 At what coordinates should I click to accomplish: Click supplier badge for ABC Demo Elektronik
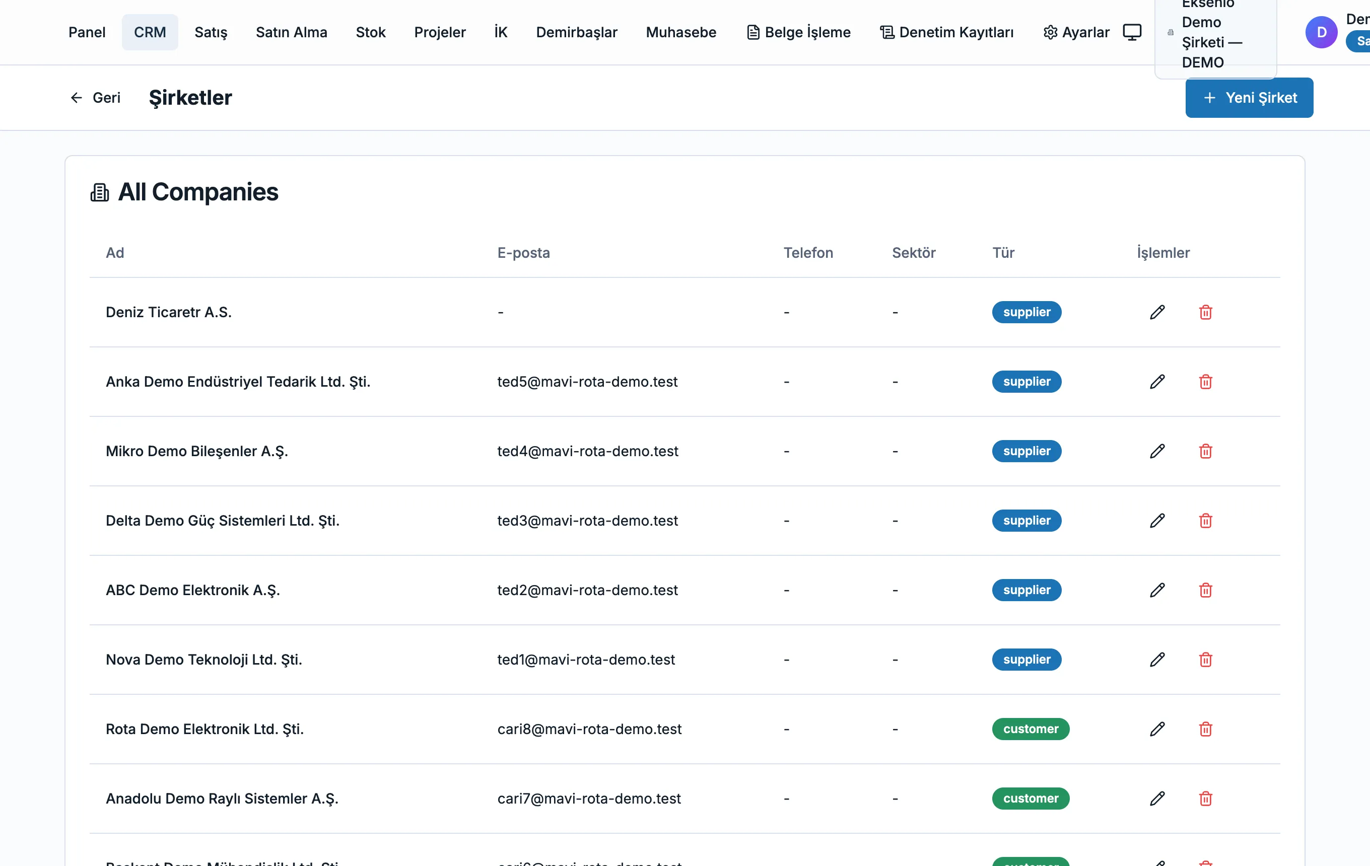(x=1026, y=590)
